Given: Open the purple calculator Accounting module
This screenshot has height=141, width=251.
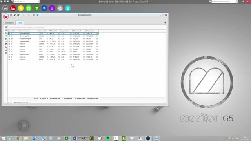Looking at the screenshot, I should [x=52, y=8].
